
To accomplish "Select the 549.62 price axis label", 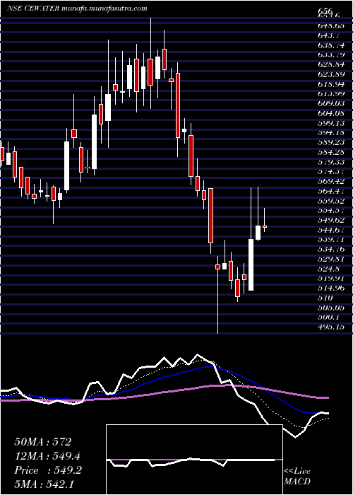I will click(x=330, y=220).
